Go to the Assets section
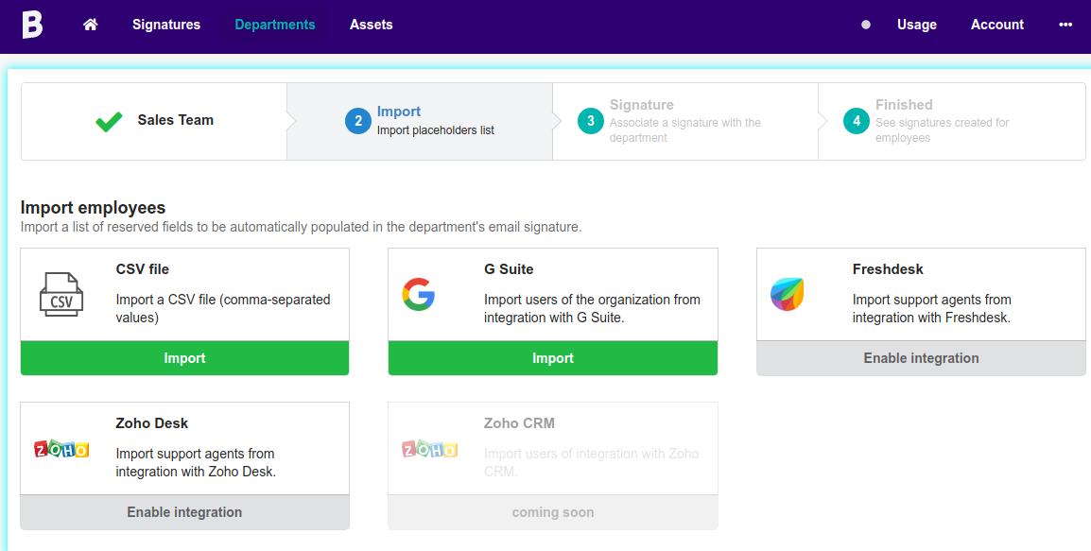 [x=371, y=25]
